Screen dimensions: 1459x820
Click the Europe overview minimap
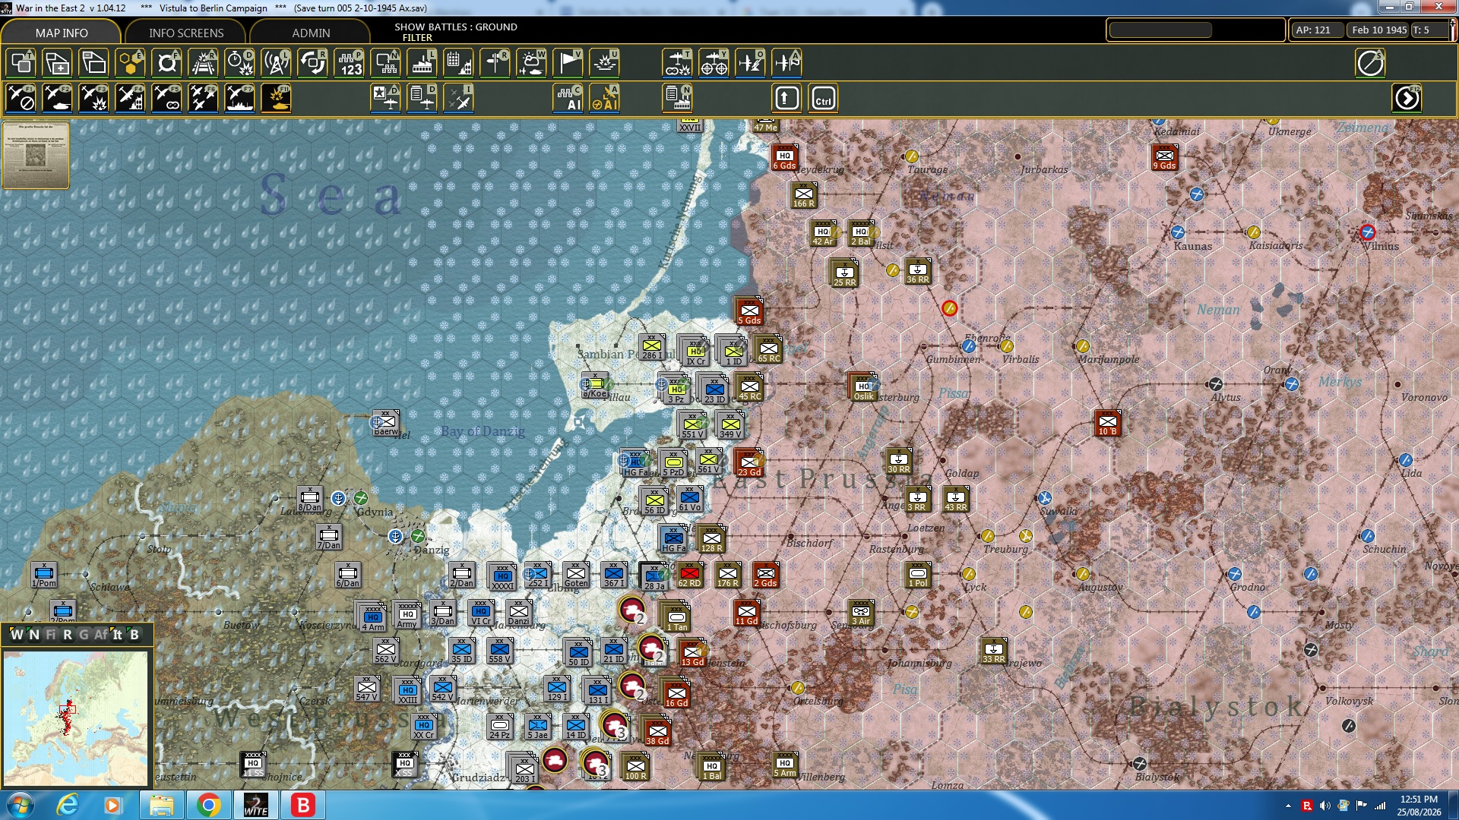pos(75,718)
